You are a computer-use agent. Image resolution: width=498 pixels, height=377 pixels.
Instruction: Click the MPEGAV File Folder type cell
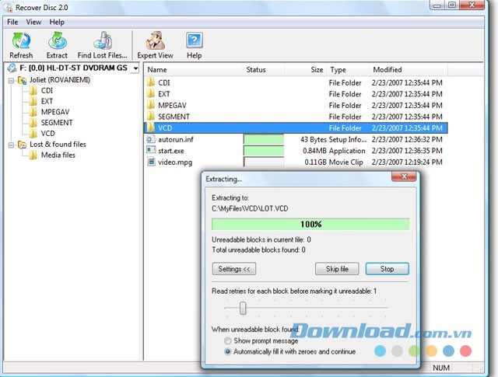pos(345,106)
